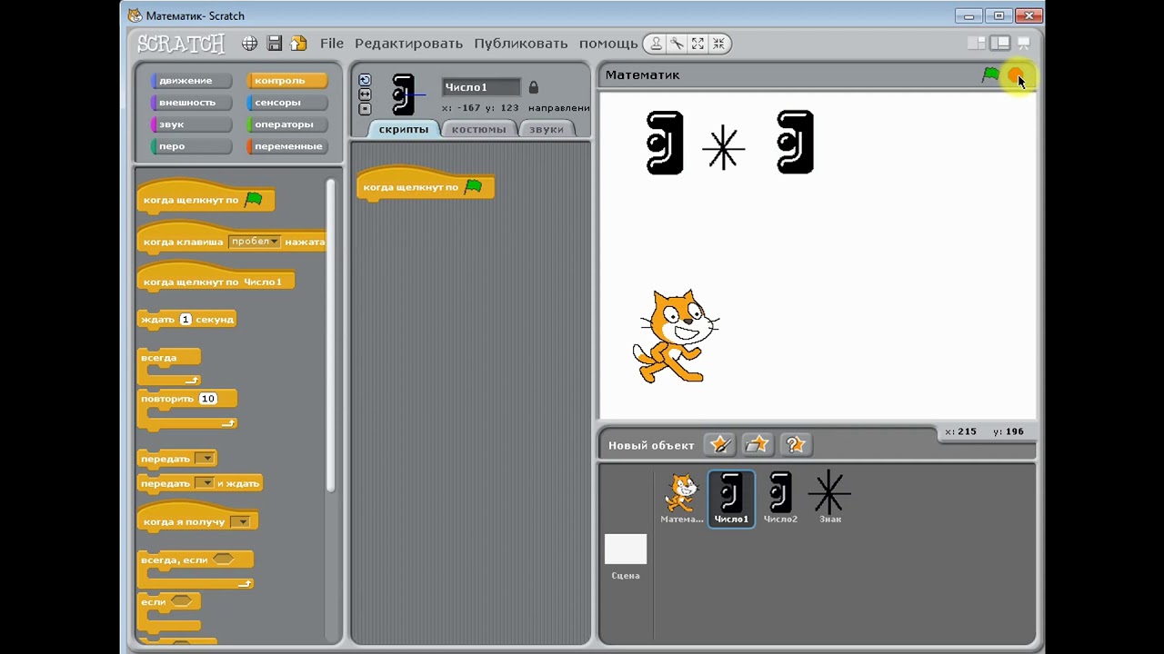Click the Scratch logo
The width and height of the screenshot is (1164, 654).
tap(181, 44)
